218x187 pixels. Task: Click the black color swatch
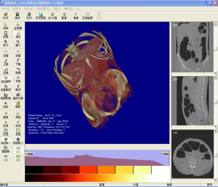[34, 170]
